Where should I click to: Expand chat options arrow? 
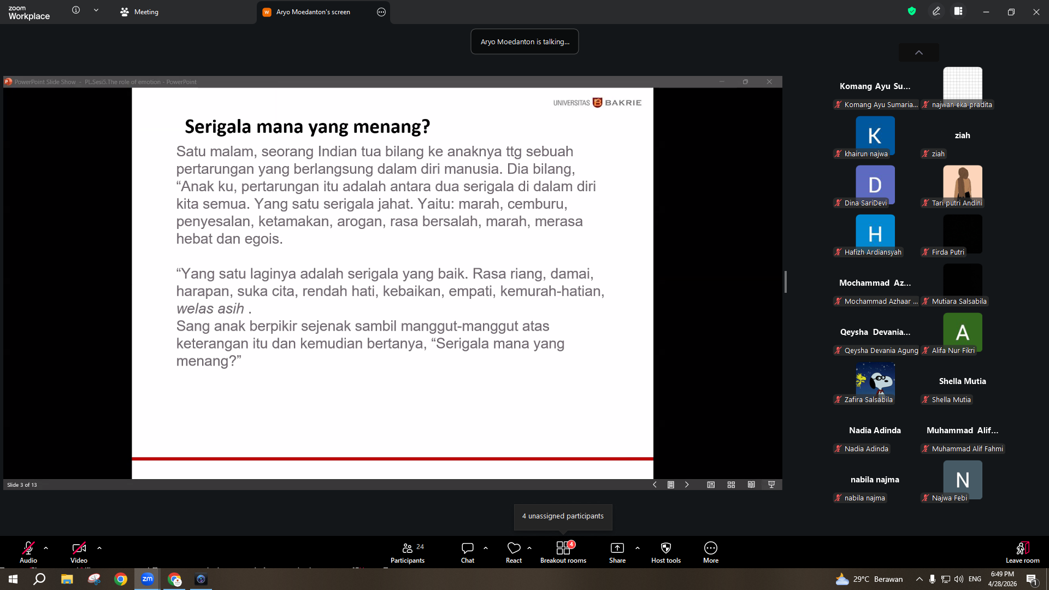pyautogui.click(x=486, y=548)
